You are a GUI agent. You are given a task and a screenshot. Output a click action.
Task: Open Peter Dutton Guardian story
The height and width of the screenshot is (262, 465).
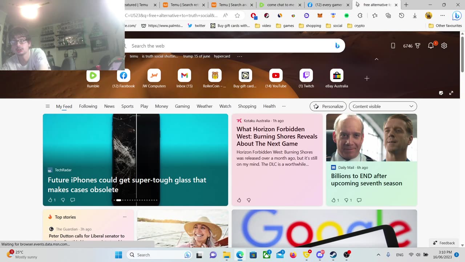click(x=87, y=236)
